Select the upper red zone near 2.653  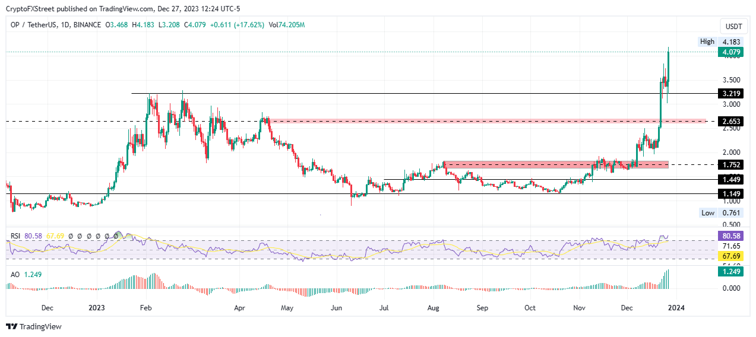487,121
